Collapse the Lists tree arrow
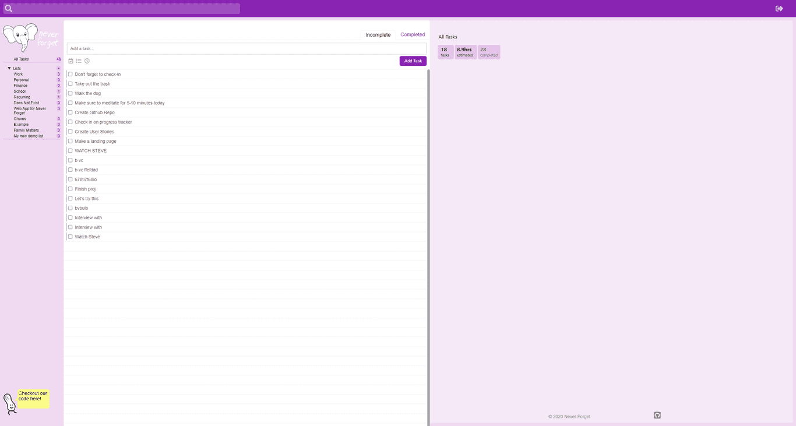This screenshot has width=796, height=426. pyautogui.click(x=9, y=69)
